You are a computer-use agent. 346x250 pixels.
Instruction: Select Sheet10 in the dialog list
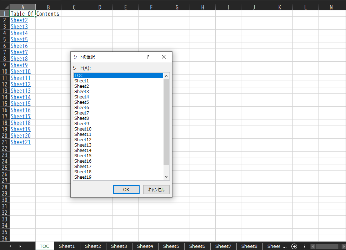tap(118, 129)
